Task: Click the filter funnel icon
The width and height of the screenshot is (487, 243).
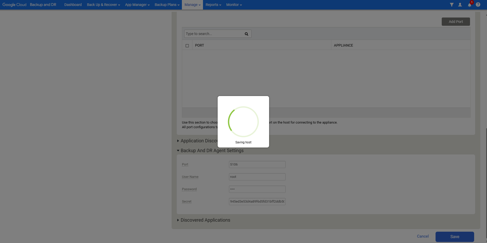Action: tap(451, 5)
